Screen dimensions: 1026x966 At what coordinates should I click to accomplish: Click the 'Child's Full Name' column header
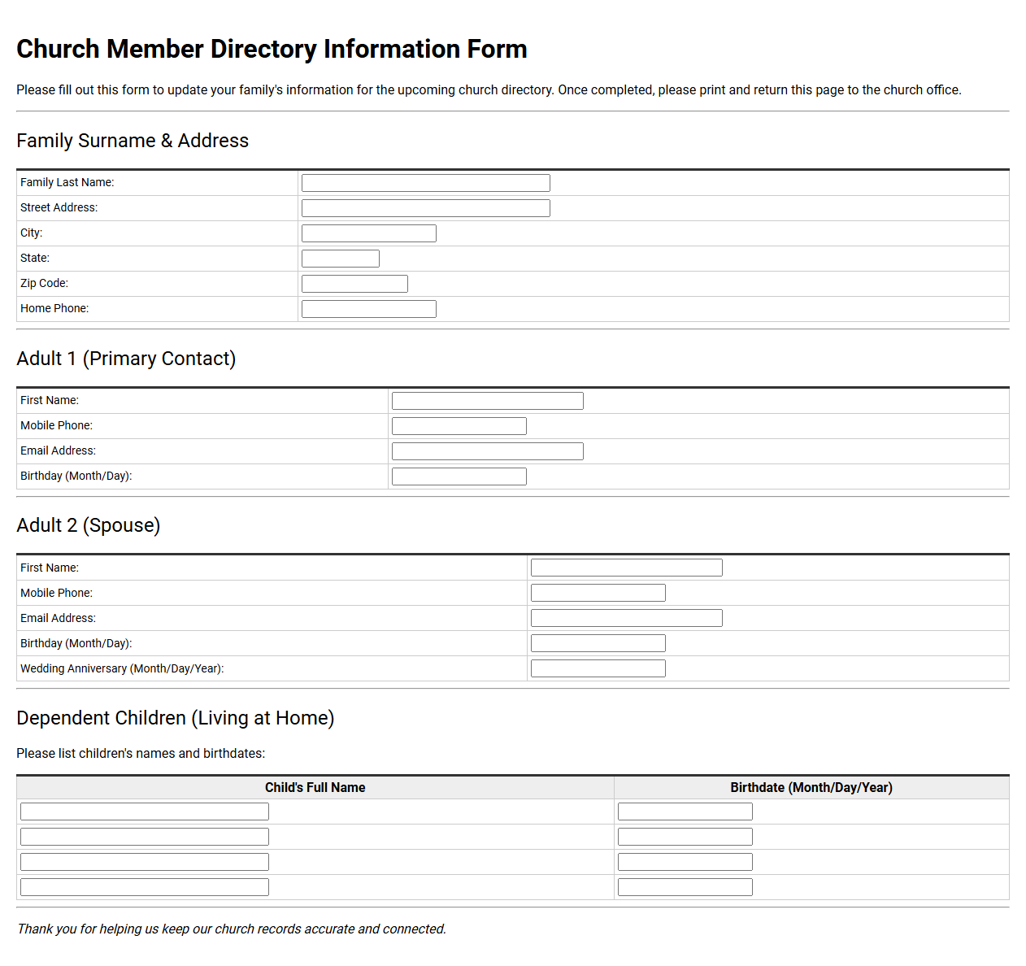tap(315, 787)
